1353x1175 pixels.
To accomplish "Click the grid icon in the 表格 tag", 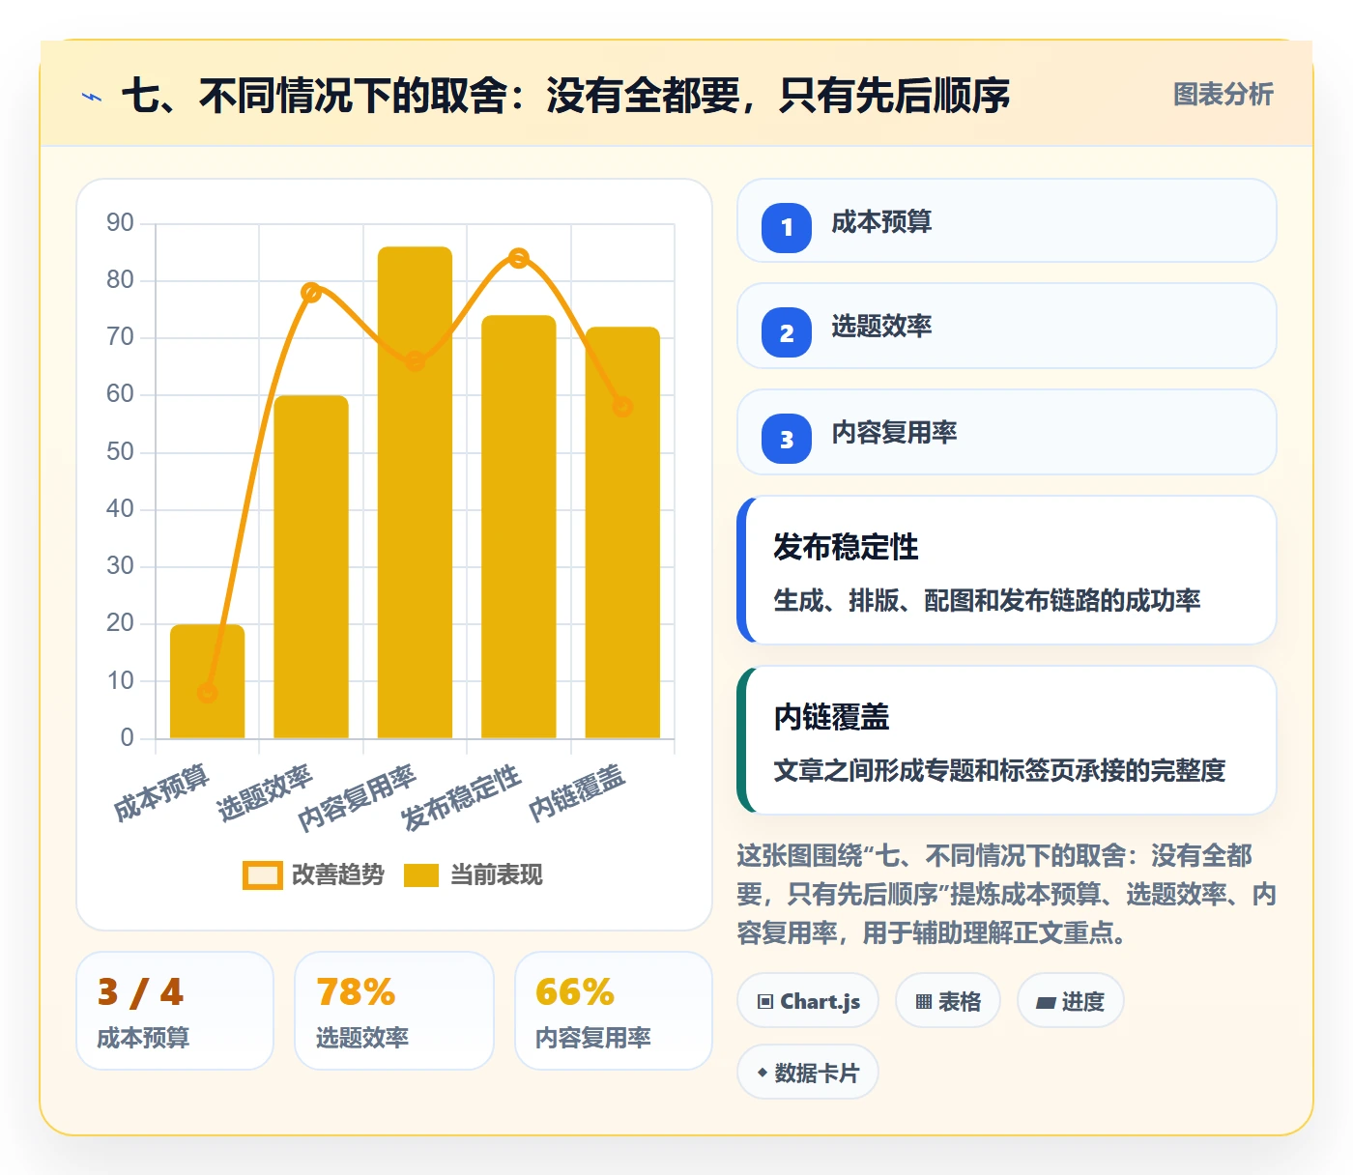I will click(924, 1002).
